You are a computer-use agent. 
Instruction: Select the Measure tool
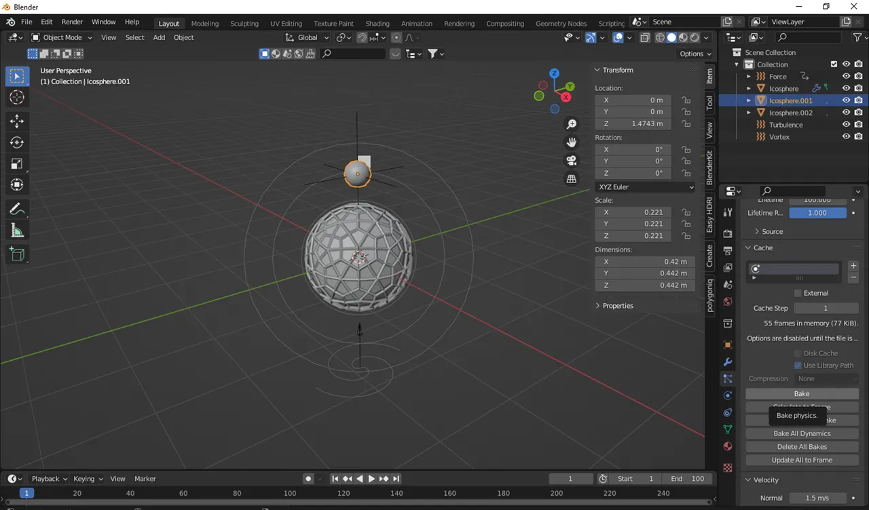(17, 231)
